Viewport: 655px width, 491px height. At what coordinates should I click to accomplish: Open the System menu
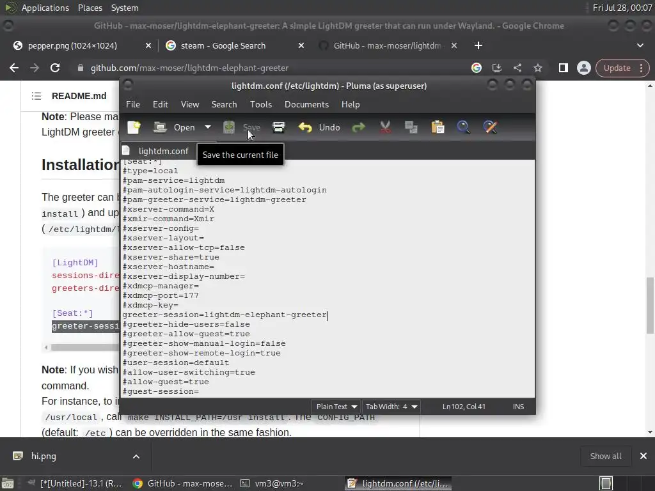click(x=125, y=8)
